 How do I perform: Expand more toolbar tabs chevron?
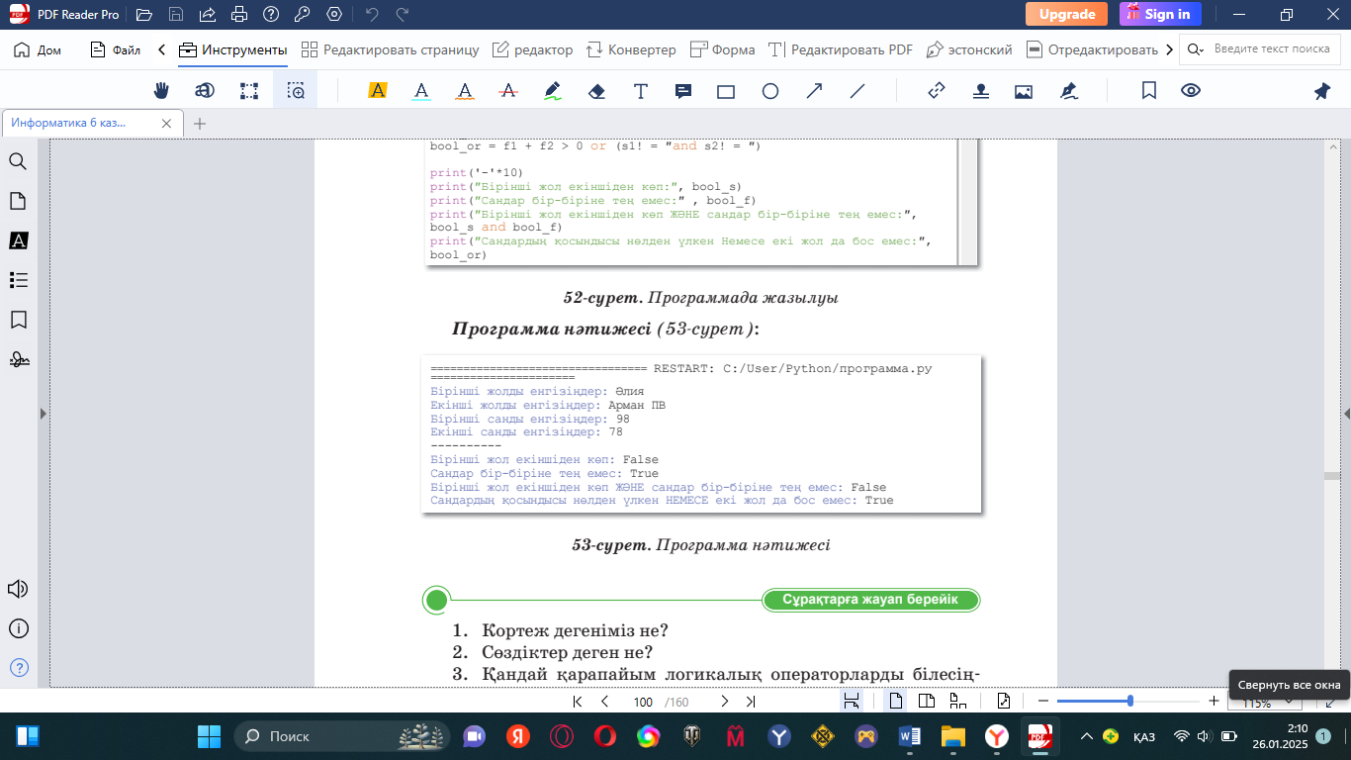coord(1170,49)
